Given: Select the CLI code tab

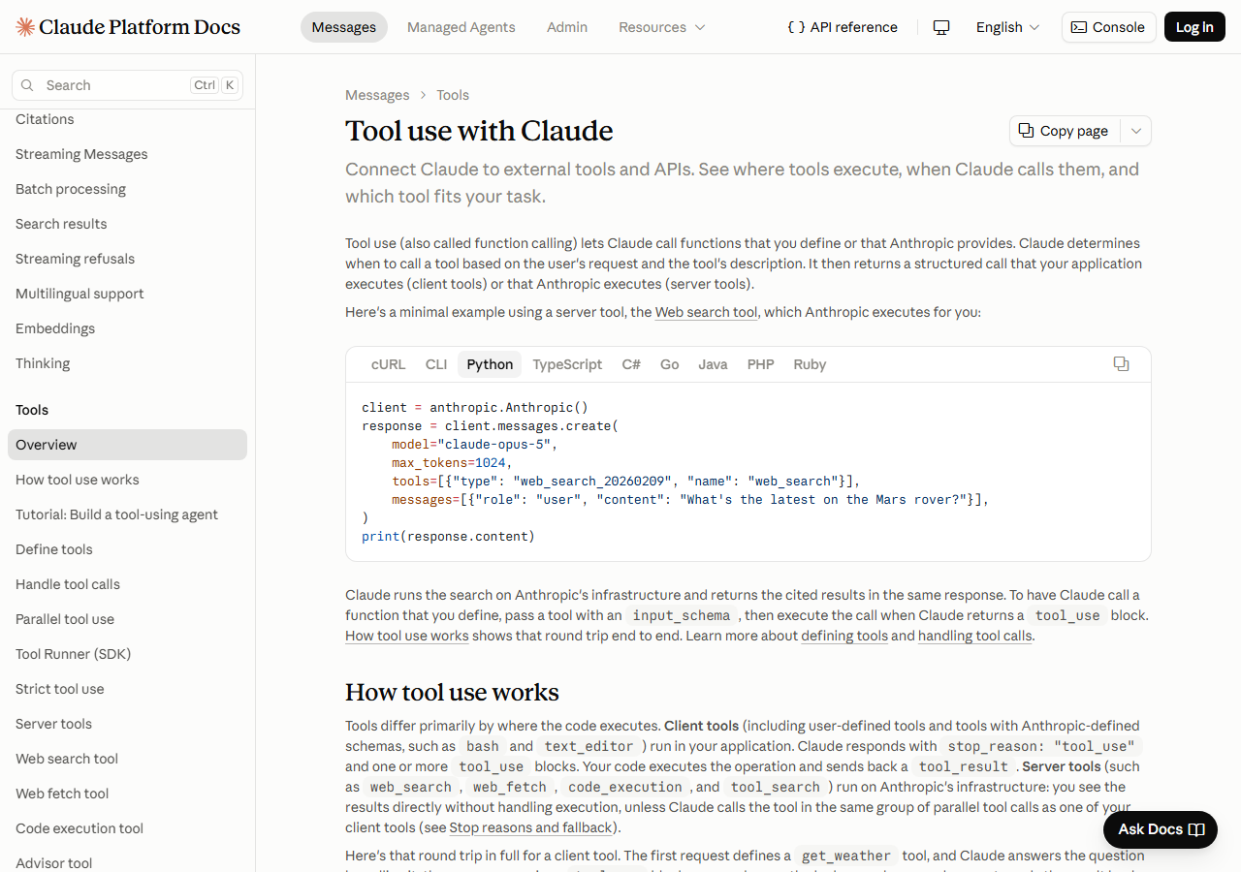Looking at the screenshot, I should [436, 364].
